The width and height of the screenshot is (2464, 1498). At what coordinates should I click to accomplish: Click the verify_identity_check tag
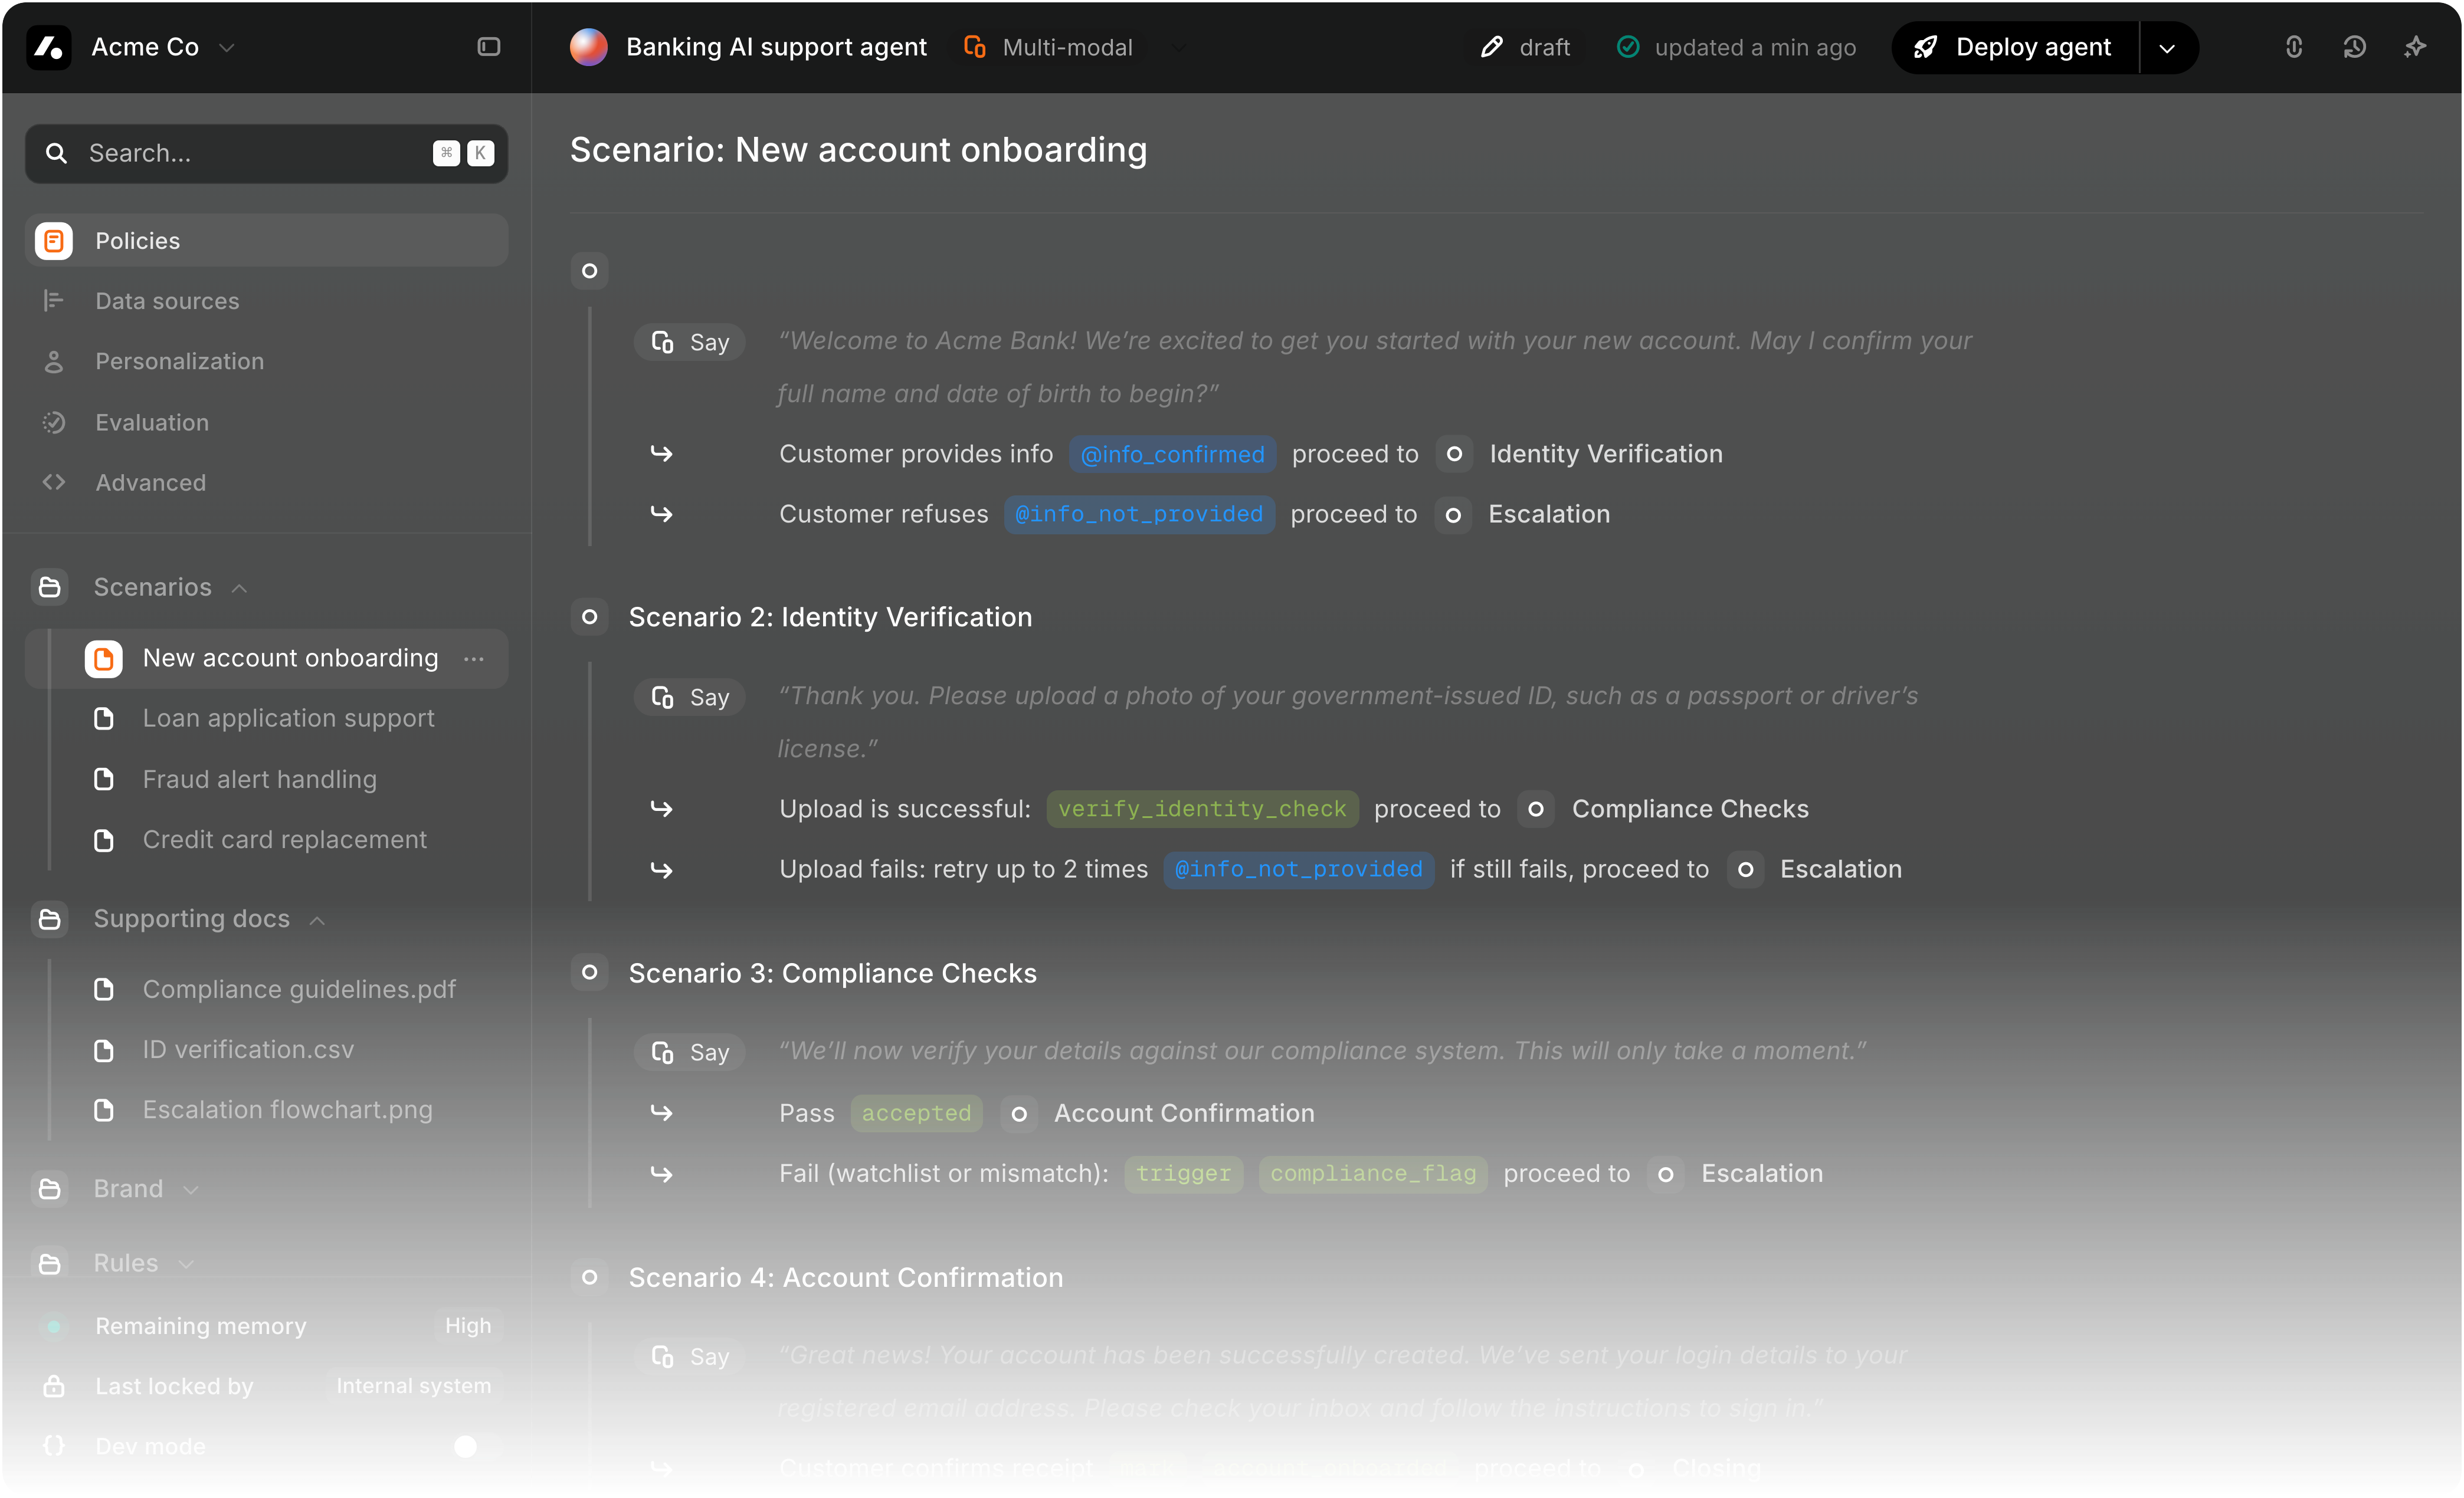click(x=1202, y=809)
